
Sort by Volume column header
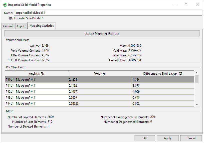coord(99,74)
